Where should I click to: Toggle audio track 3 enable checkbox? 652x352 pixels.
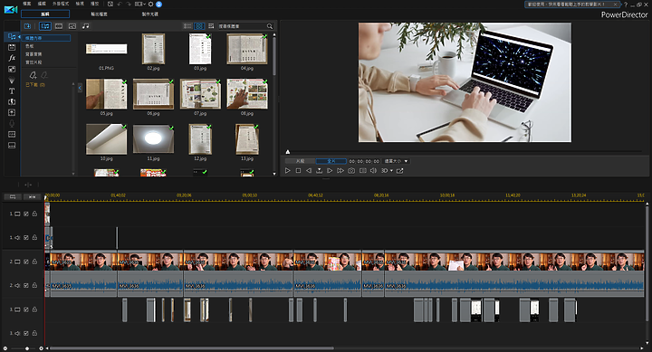[x=26, y=333]
